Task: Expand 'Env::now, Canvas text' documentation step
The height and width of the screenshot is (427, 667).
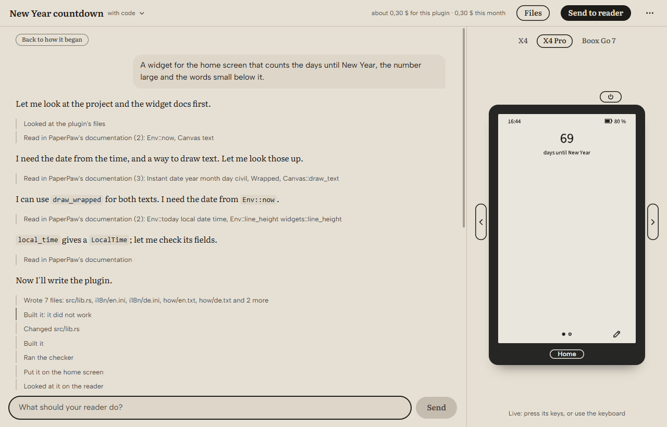Action: [x=119, y=138]
